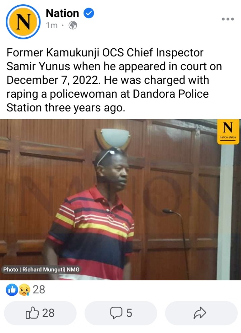This screenshot has width=241, height=333.
Task: Click the Richard Munguti photo credit label
Action: coord(41,270)
